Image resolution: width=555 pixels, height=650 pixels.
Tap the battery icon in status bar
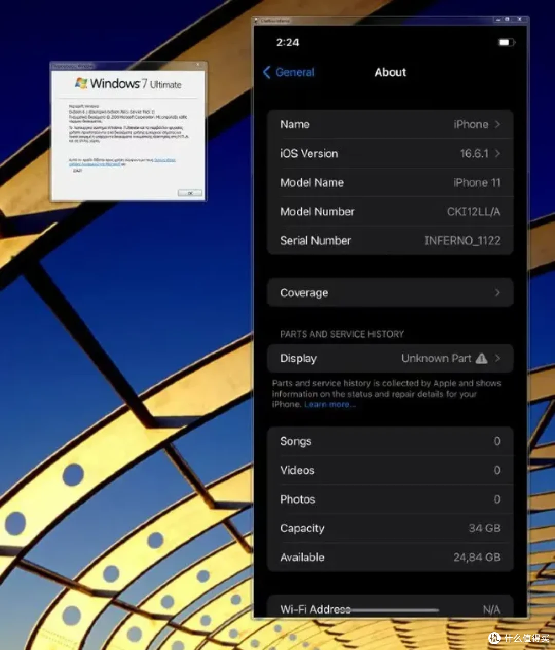(x=507, y=42)
